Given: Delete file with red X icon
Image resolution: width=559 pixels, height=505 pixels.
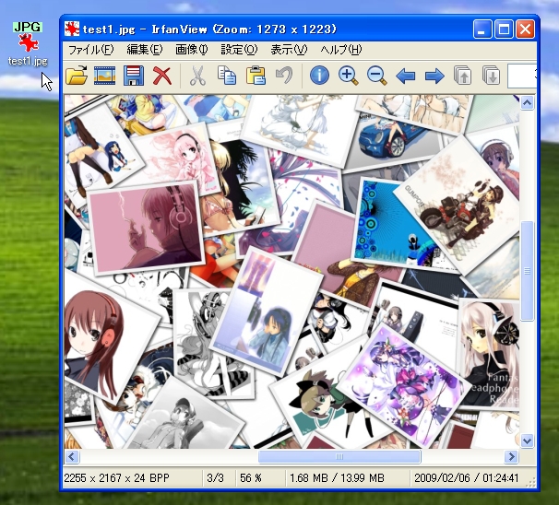Looking at the screenshot, I should (x=162, y=76).
